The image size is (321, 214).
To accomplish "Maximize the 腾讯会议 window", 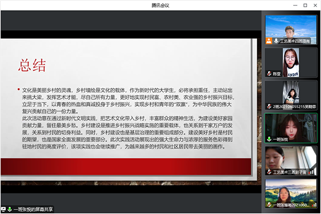I will pyautogui.click(x=305, y=6).
